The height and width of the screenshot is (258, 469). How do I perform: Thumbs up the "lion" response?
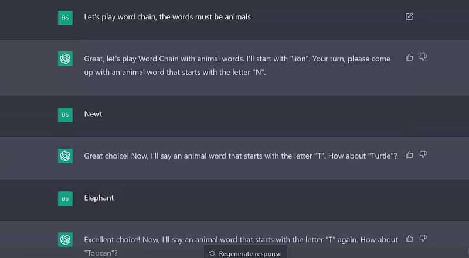click(409, 57)
